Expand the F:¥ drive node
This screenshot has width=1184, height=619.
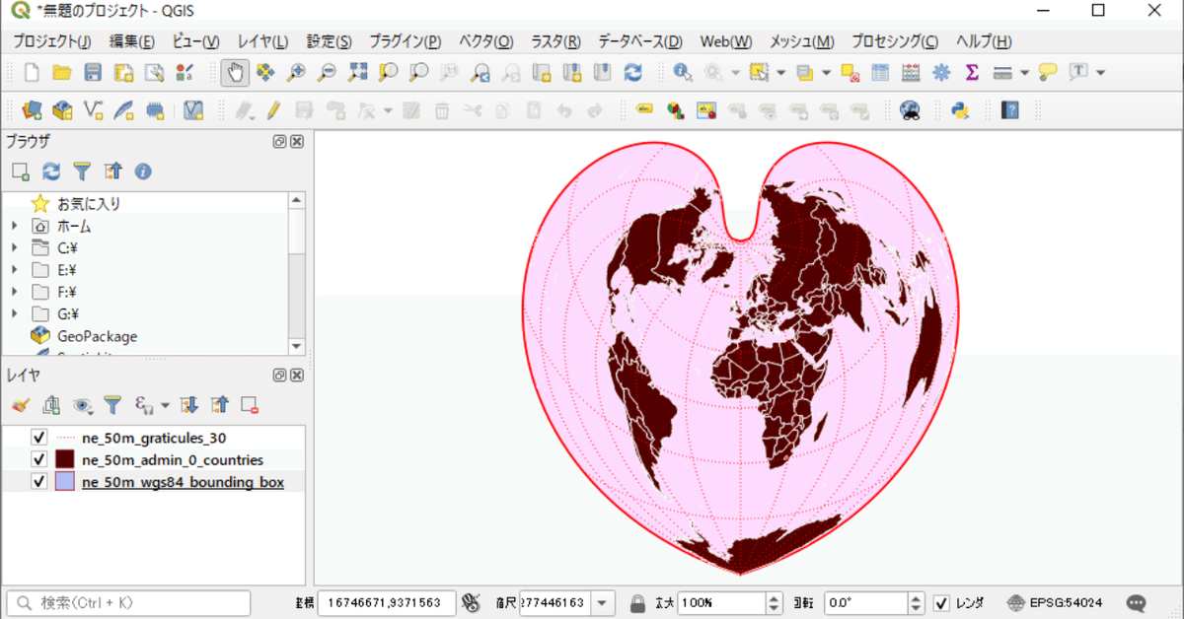click(14, 292)
